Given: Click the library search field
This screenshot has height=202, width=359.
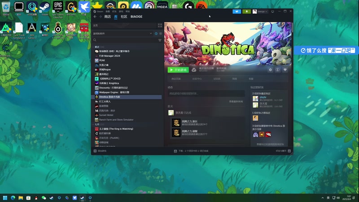Looking at the screenshot, I should tap(125, 40).
